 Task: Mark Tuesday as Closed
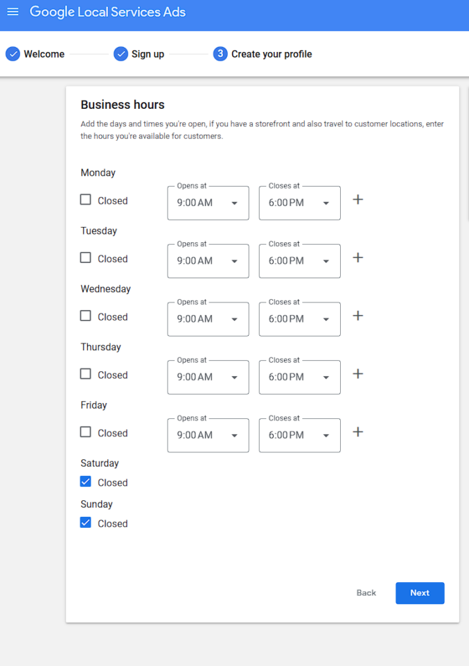click(x=86, y=258)
